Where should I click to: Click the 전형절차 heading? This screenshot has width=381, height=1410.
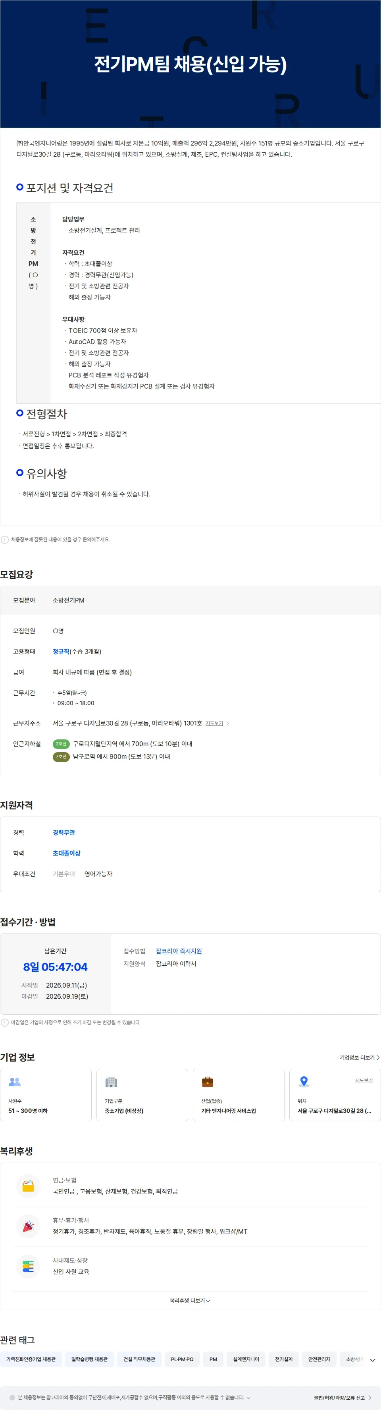[46, 414]
